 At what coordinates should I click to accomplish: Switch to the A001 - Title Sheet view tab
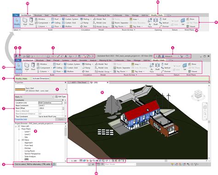79,82
